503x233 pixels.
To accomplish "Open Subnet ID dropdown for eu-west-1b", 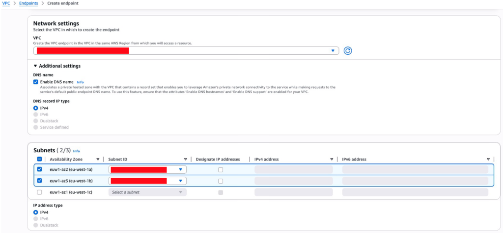I will click(x=180, y=181).
